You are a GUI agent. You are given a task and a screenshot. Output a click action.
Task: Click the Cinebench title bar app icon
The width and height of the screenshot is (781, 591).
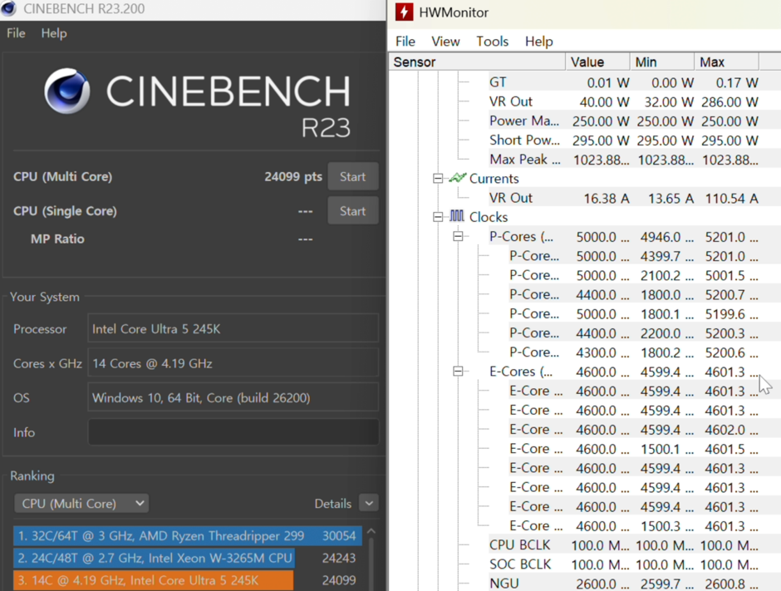[x=9, y=8]
